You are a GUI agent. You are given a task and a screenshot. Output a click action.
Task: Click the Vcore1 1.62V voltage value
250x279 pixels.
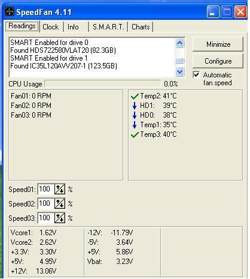[x=48, y=233]
